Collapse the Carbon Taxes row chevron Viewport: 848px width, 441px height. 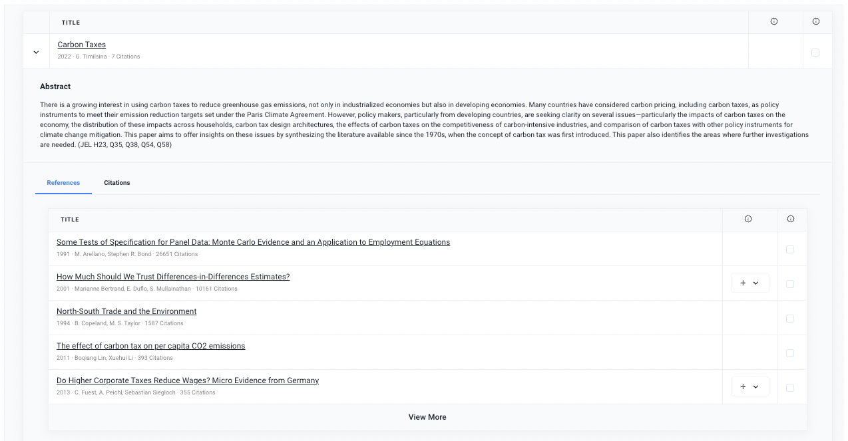tap(36, 52)
